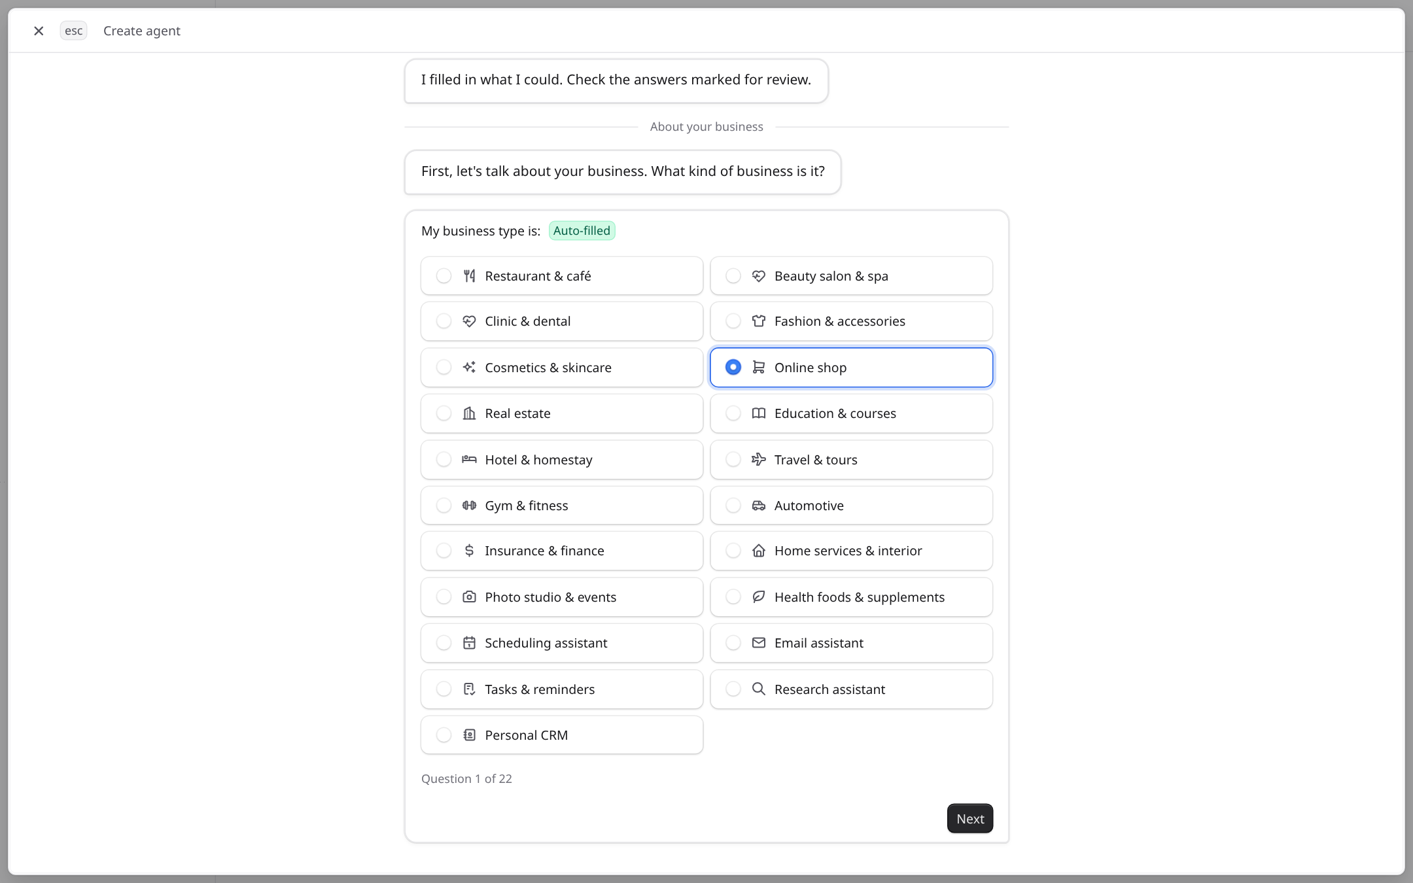Click the house icon for Home services

pos(759,551)
